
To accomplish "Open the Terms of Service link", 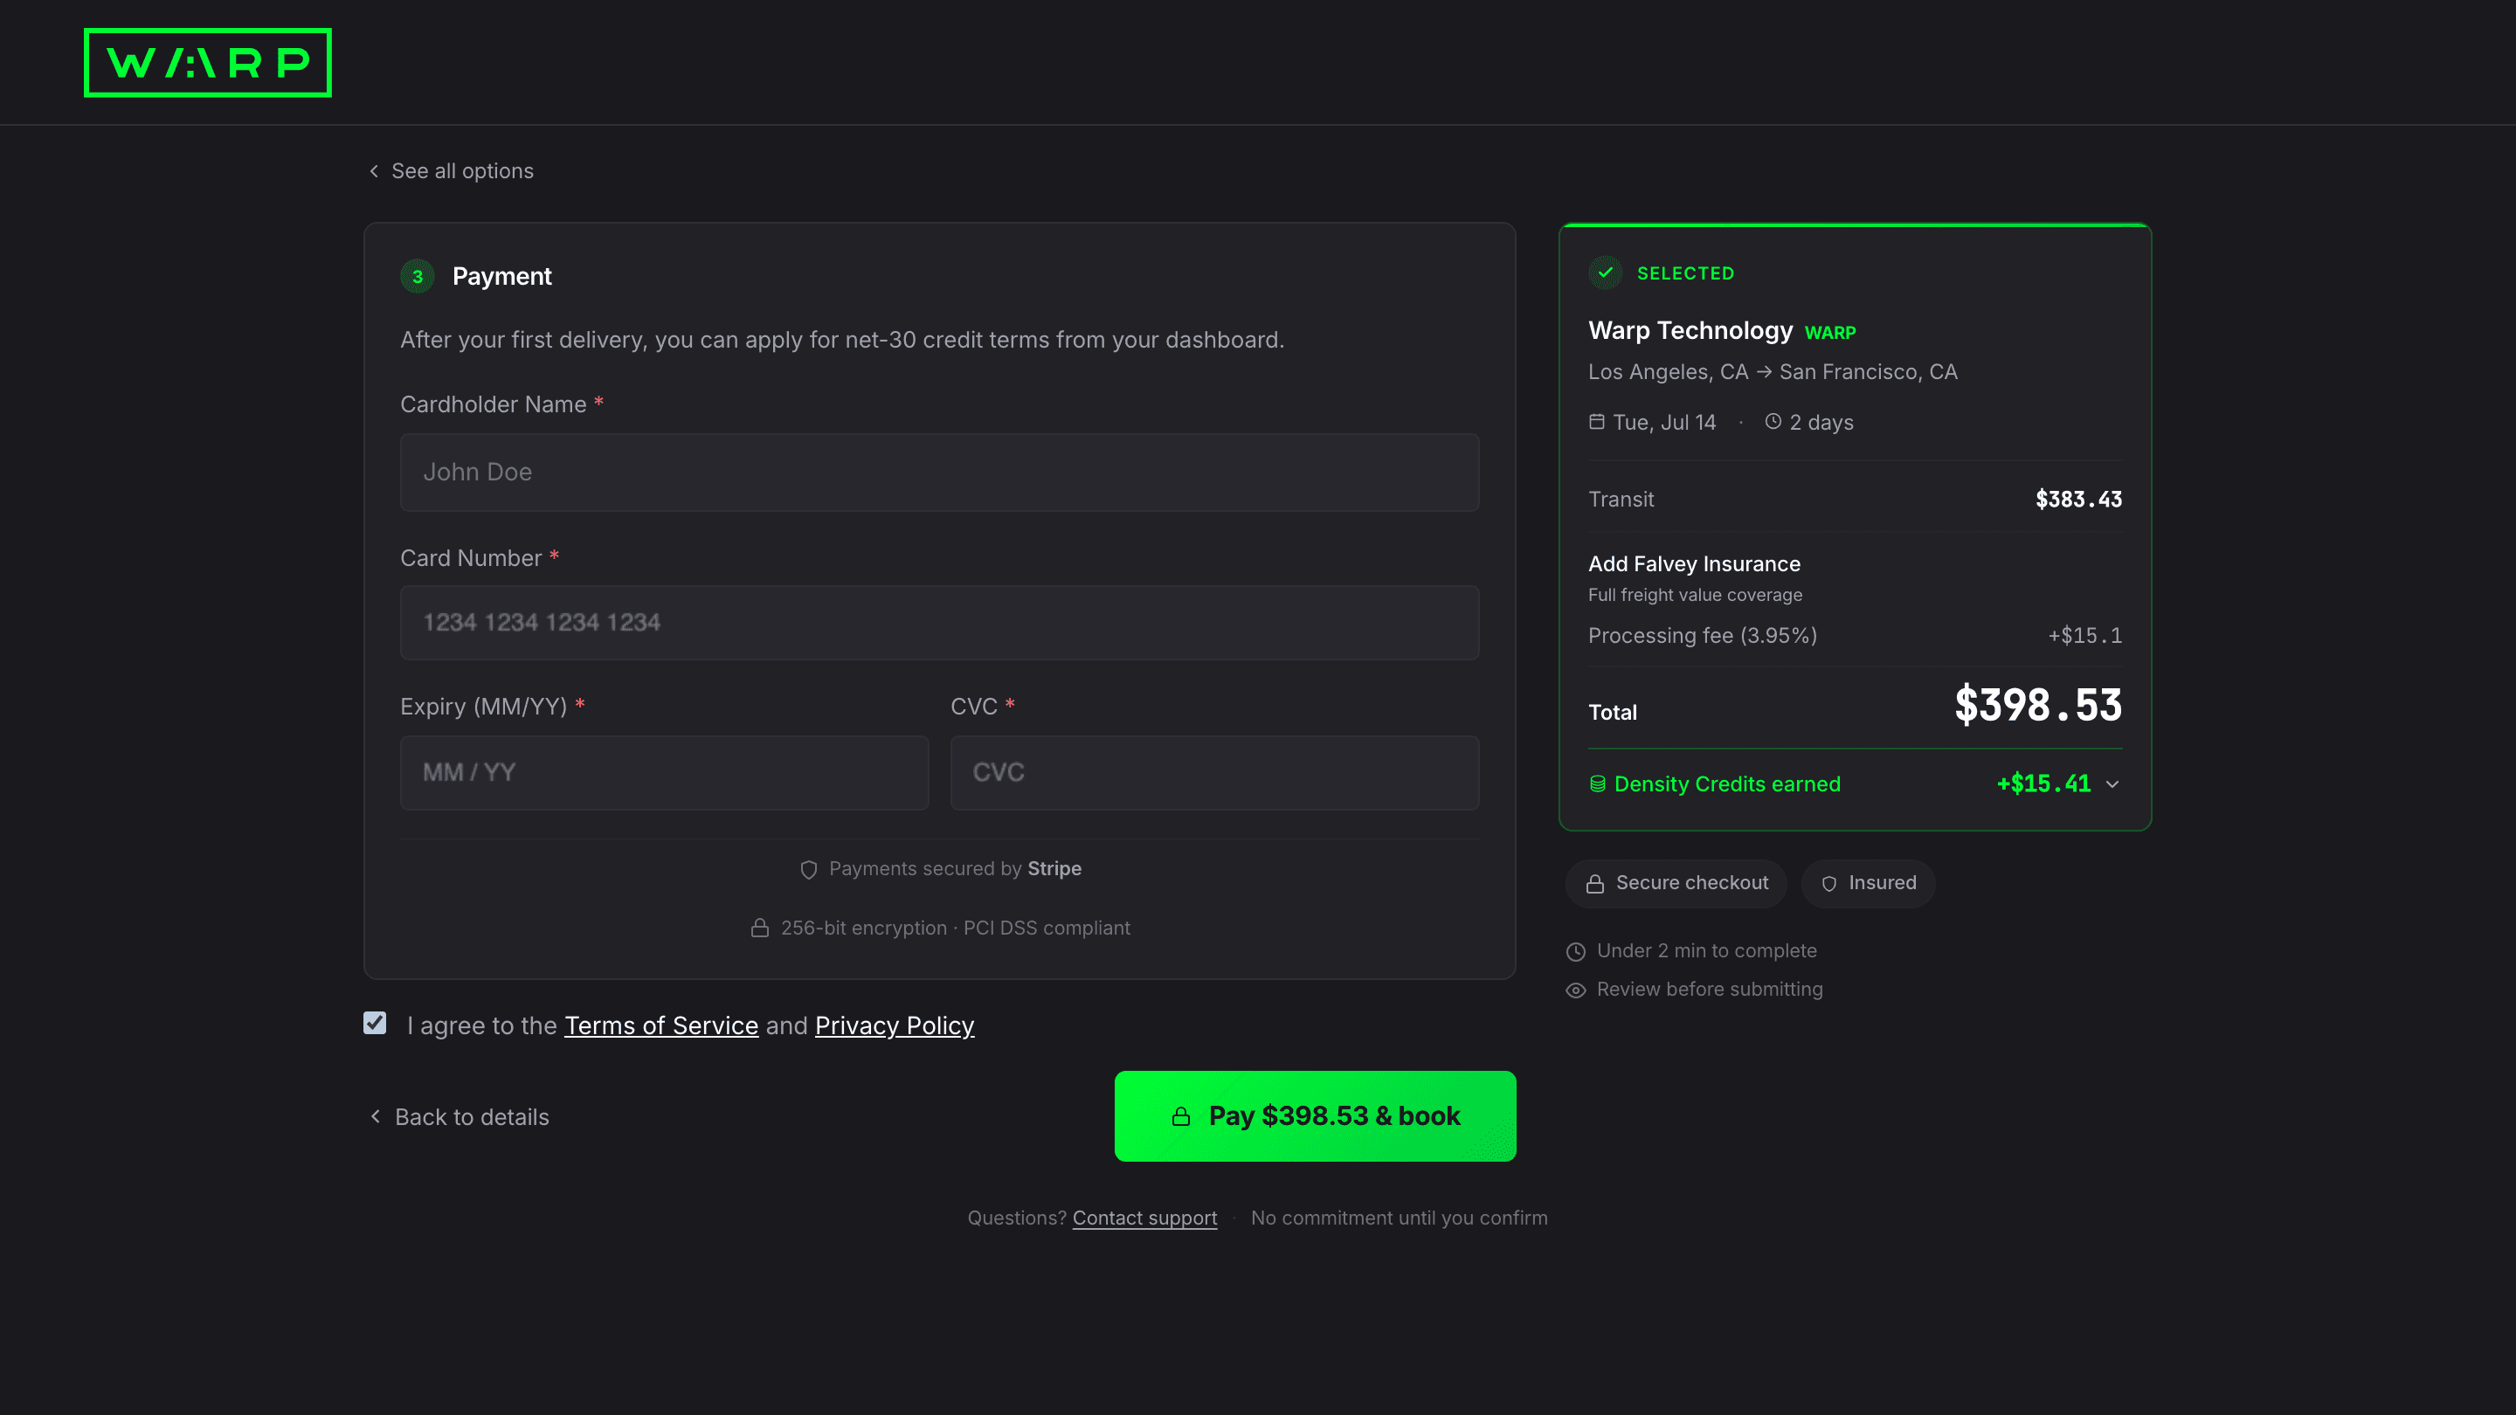I will coord(661,1025).
